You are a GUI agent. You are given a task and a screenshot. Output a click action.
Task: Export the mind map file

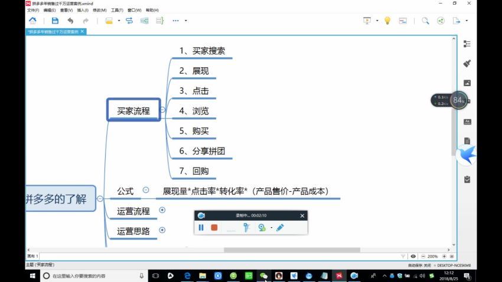pos(456,21)
